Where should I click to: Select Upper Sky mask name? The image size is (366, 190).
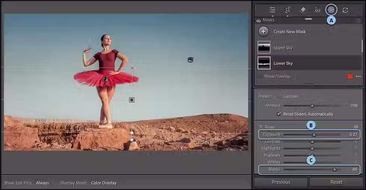283,48
